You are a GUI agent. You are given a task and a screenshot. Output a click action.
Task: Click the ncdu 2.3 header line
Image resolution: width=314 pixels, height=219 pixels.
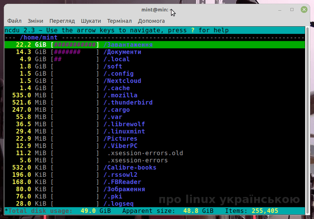pyautogui.click(x=155, y=30)
